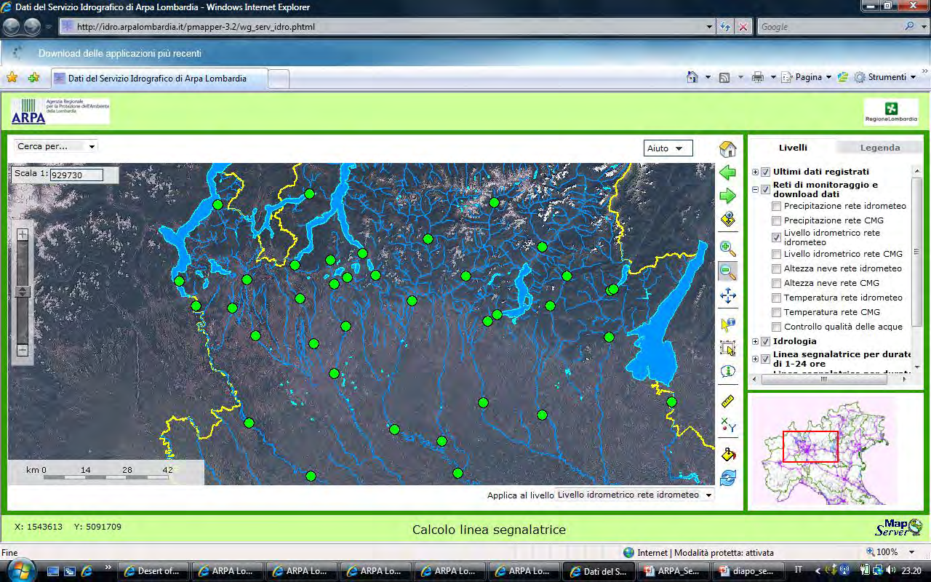The image size is (931, 582).
Task: Click map zoom slider plus button
Action: coord(23,234)
